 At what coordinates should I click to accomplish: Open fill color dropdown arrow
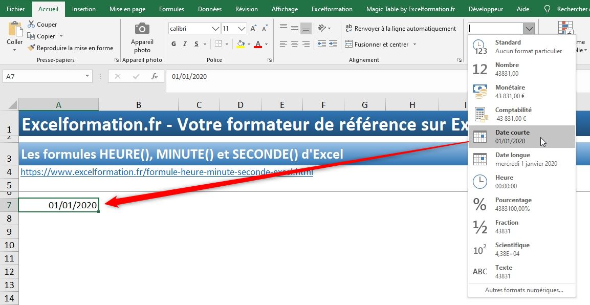pos(249,45)
